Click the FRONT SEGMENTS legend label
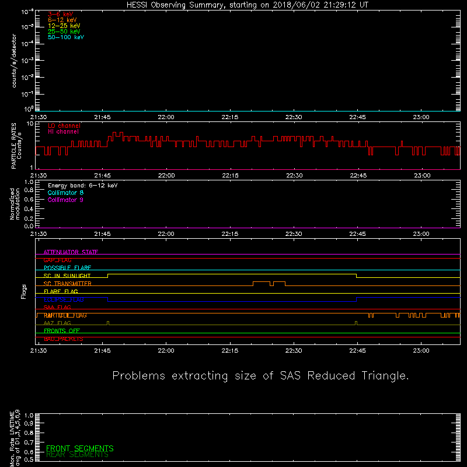The image size is (467, 467). (x=80, y=448)
